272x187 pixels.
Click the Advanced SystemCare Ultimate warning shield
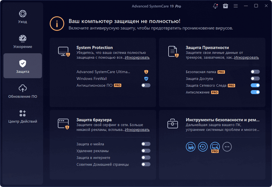tap(146, 72)
